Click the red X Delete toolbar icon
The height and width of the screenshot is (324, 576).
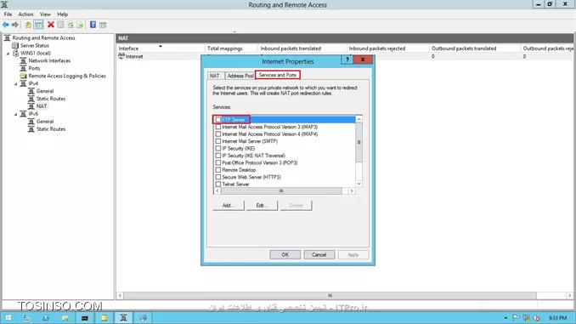click(51, 25)
